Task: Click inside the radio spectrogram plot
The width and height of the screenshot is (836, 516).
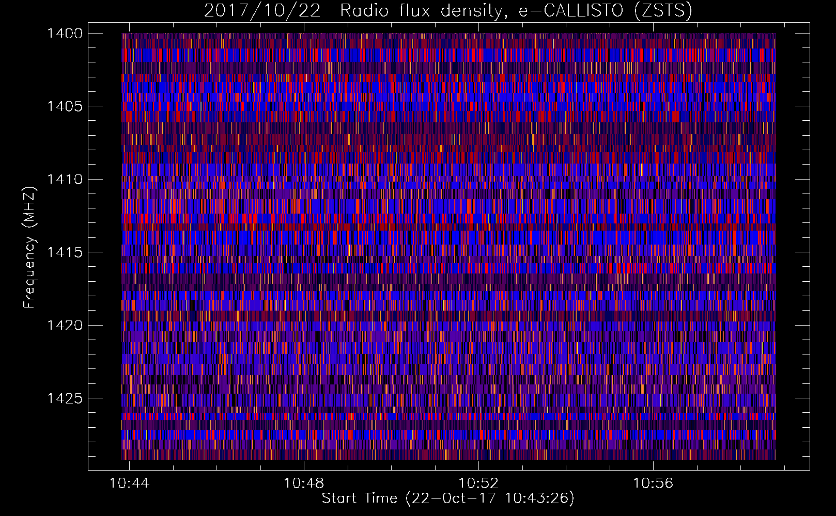Action: 448,246
